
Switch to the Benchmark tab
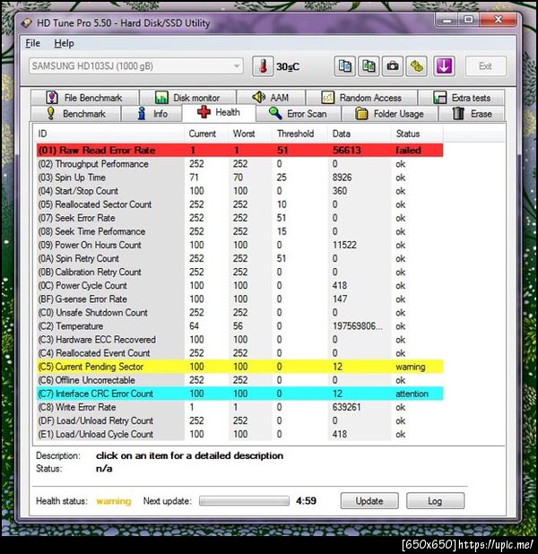(x=76, y=114)
